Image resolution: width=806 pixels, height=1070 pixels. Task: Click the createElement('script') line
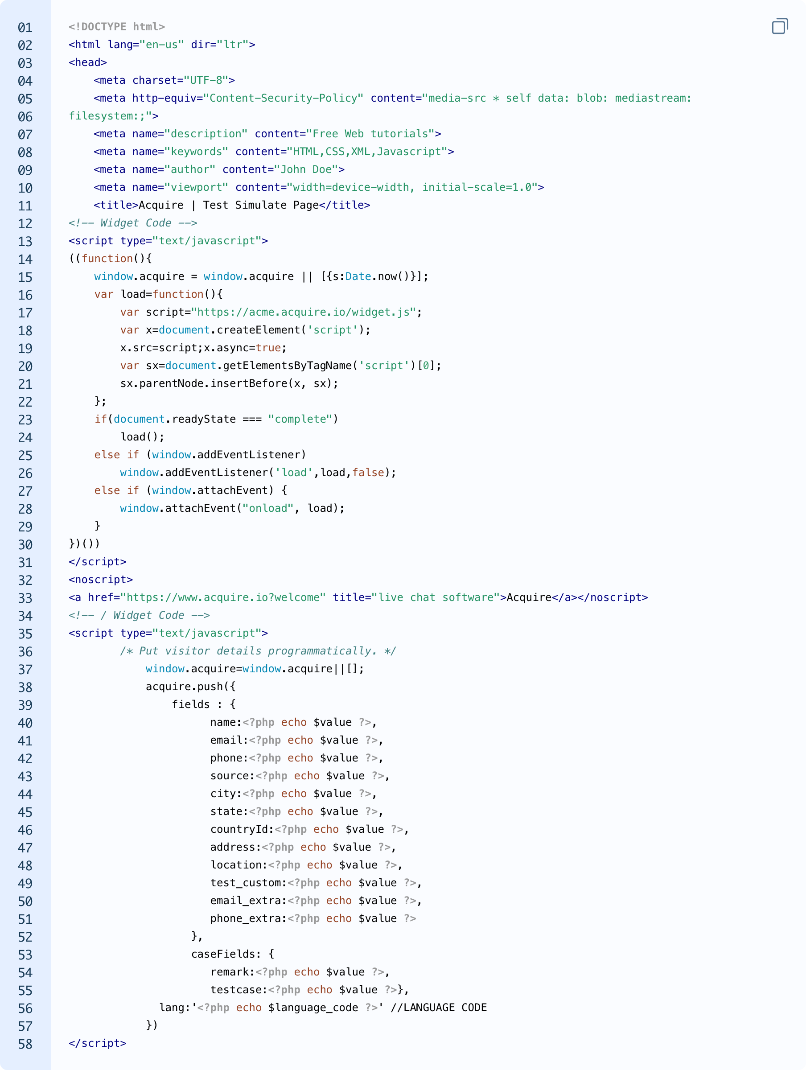245,330
